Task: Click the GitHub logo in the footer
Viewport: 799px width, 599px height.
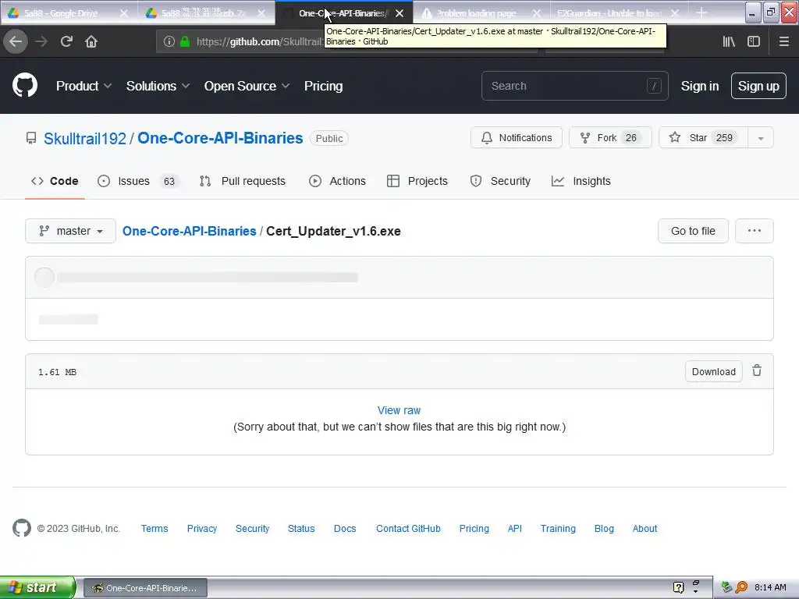Action: 21,528
